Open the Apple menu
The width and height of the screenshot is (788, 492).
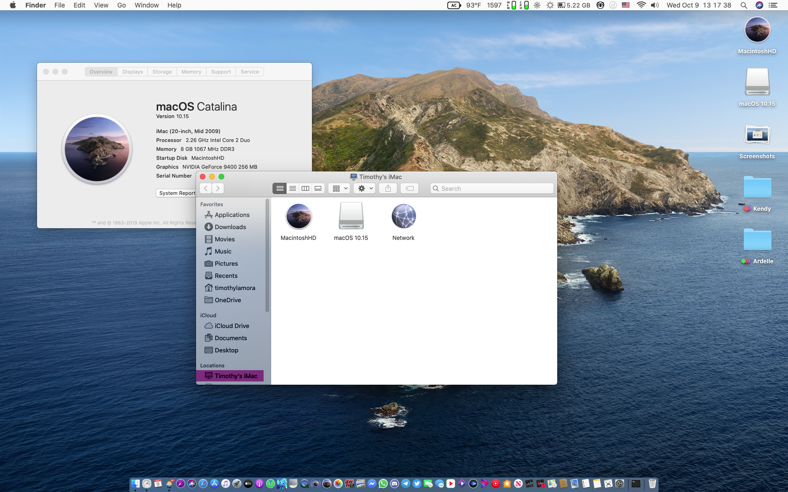point(13,5)
